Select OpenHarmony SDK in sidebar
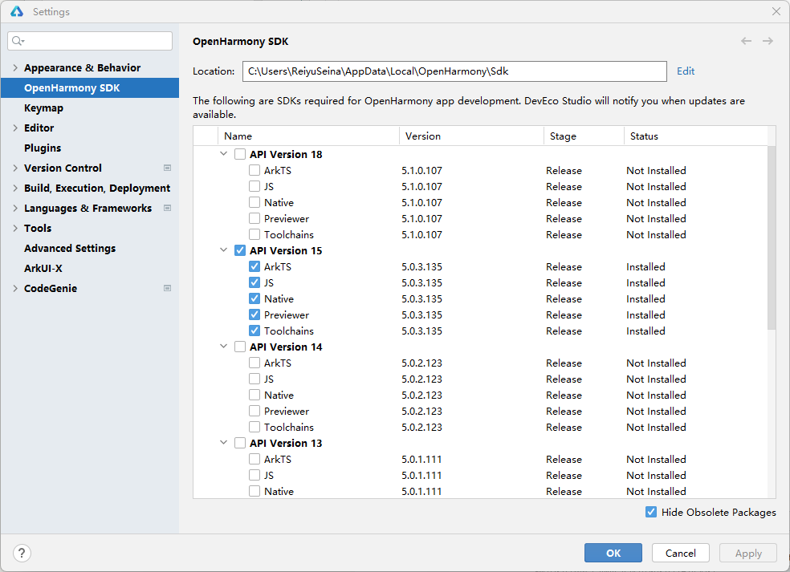 coord(90,87)
